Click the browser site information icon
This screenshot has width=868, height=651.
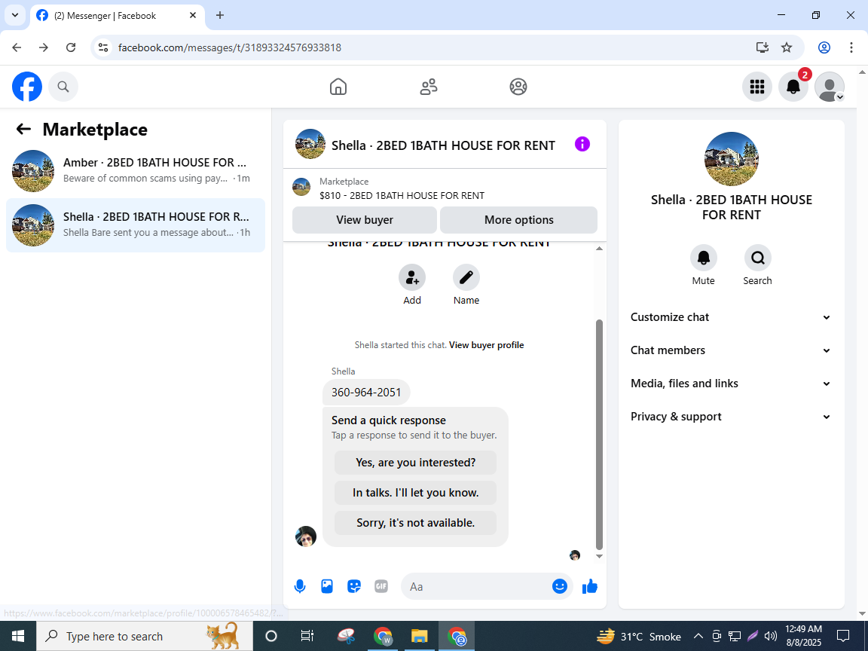pos(103,47)
